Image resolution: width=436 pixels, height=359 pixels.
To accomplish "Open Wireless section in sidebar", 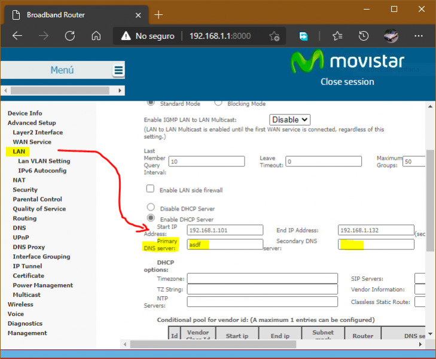I will (21, 305).
